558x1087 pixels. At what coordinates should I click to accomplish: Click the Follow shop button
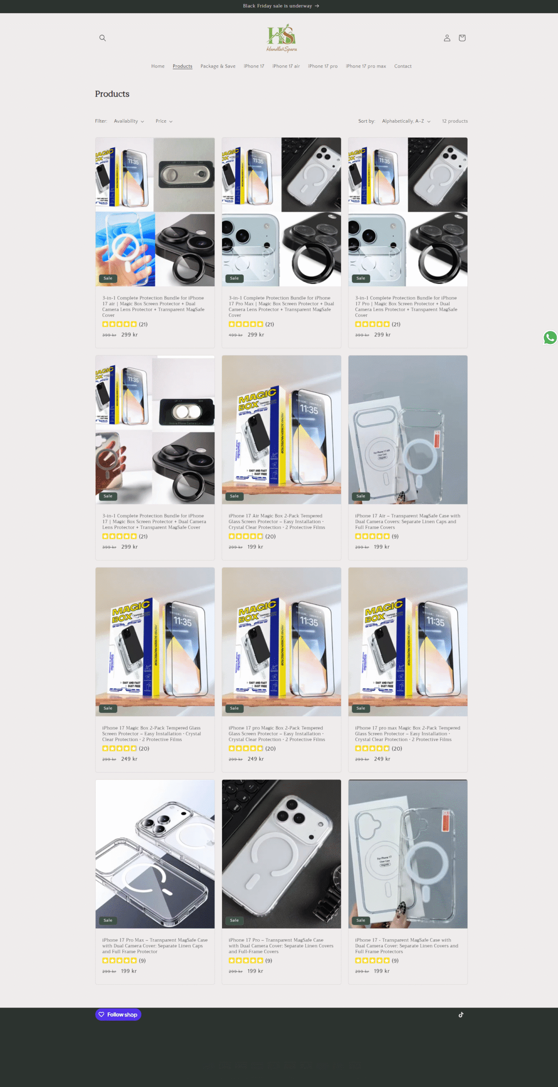coord(118,1014)
